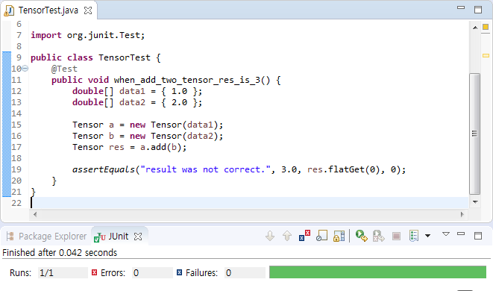
Task: Collapse the @Test method fold marker
Action: pos(25,68)
